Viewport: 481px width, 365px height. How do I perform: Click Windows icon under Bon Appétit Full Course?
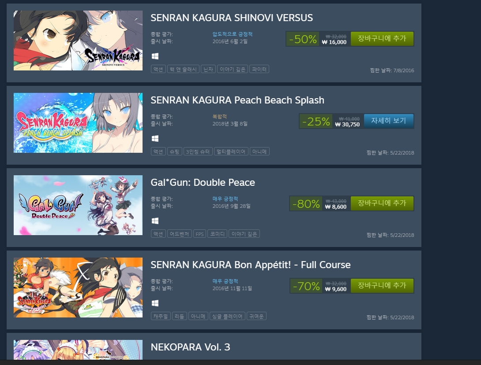155,303
